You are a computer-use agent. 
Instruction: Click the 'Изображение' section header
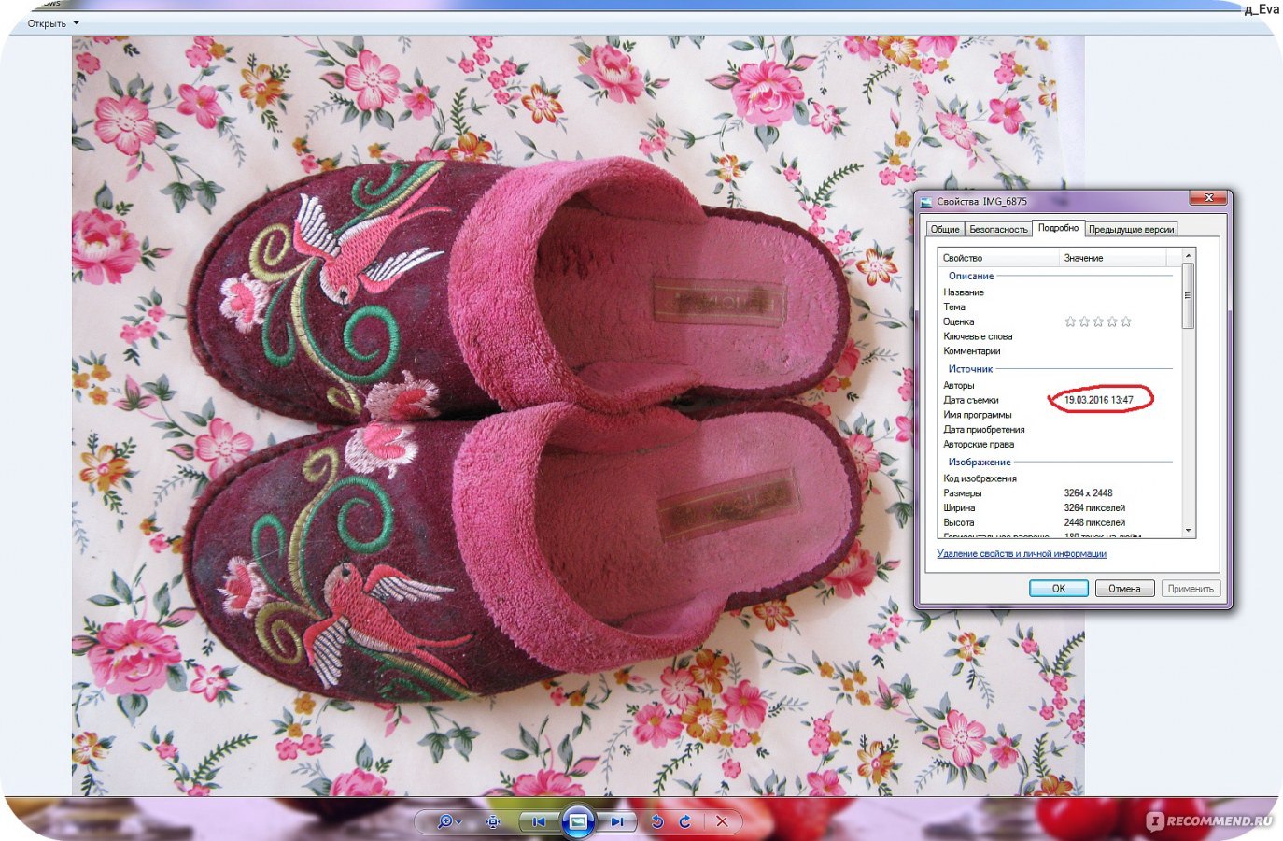point(980,463)
